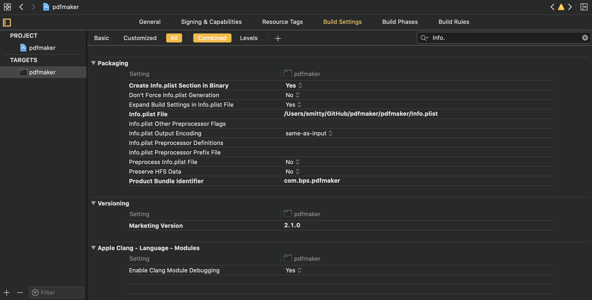The width and height of the screenshot is (592, 300).
Task: Select the pdfmaker project item
Action: pos(42,48)
